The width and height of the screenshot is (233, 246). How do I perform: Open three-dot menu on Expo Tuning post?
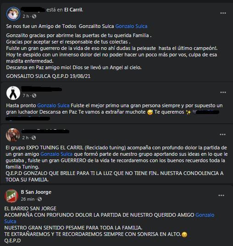point(222,135)
